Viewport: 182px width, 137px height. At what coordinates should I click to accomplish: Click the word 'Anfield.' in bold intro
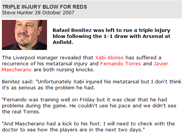[63, 42]
